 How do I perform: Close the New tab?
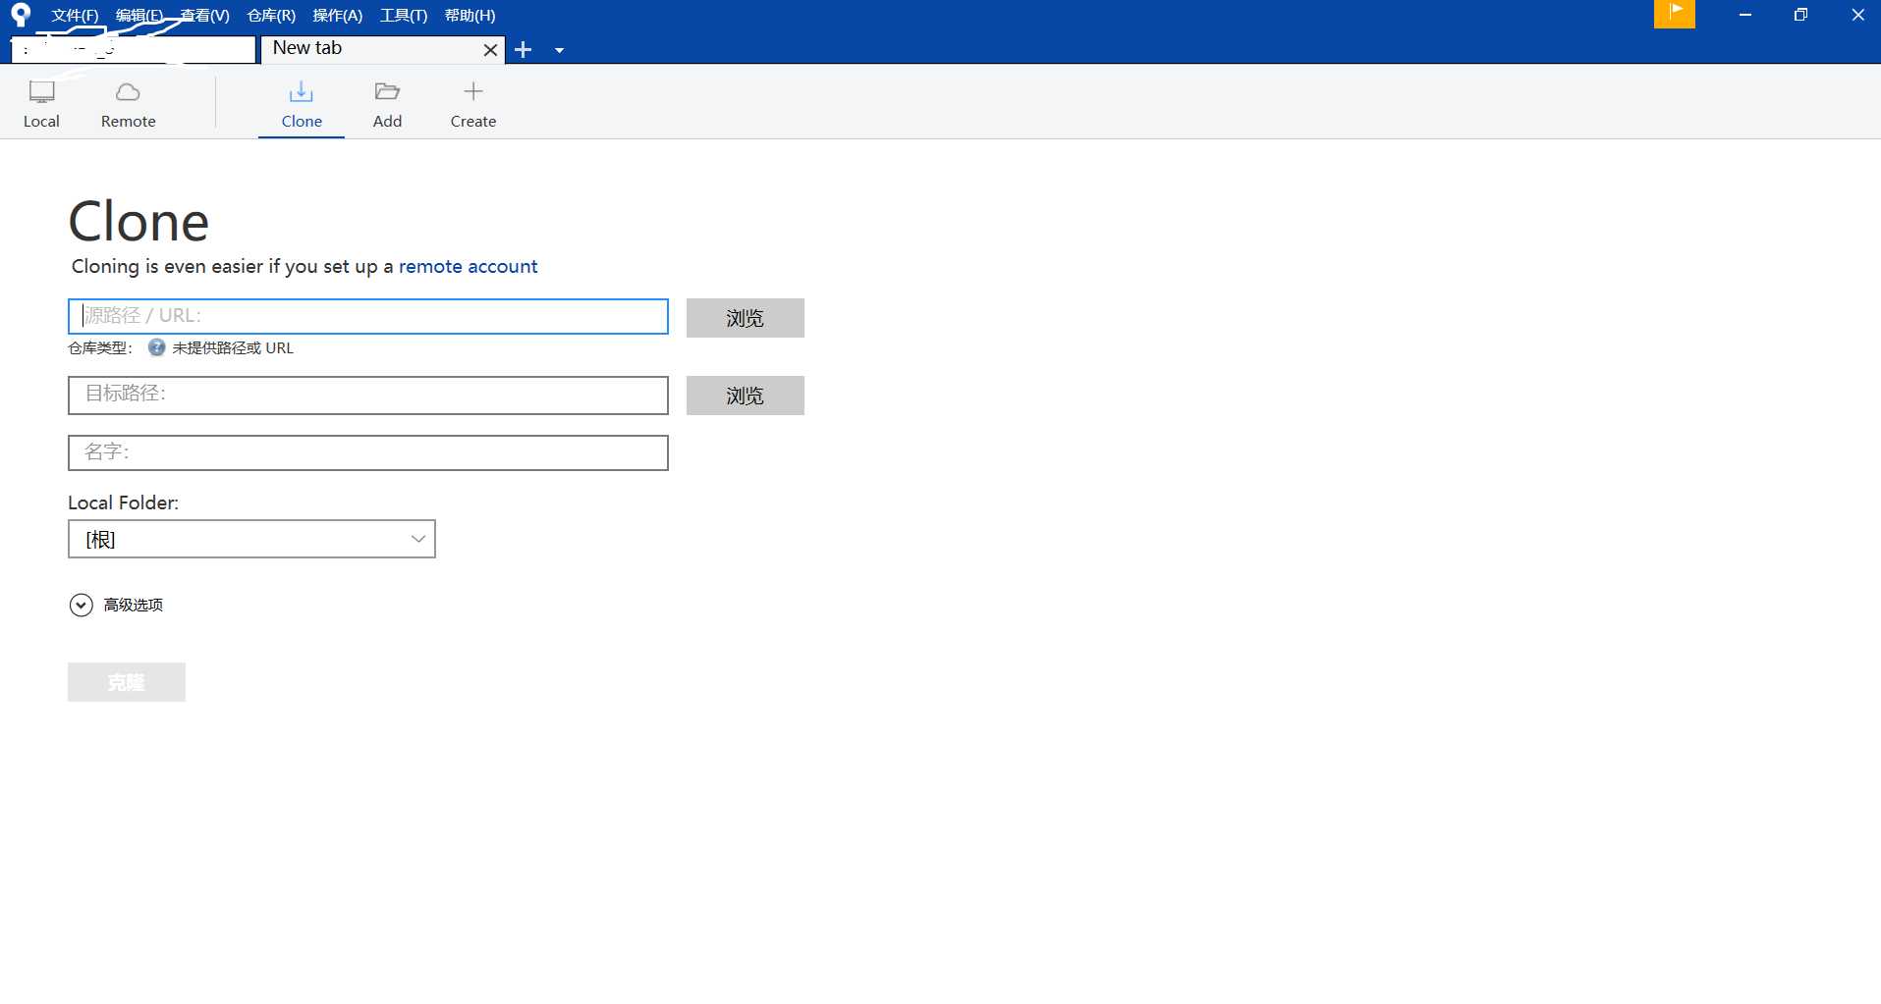pyautogui.click(x=490, y=50)
